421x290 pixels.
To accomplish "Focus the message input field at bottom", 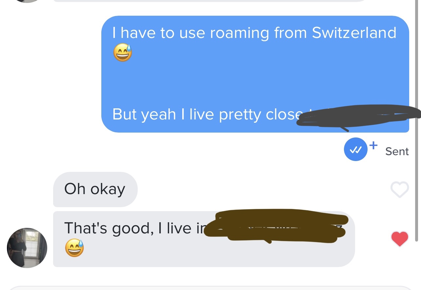I will pos(210,288).
